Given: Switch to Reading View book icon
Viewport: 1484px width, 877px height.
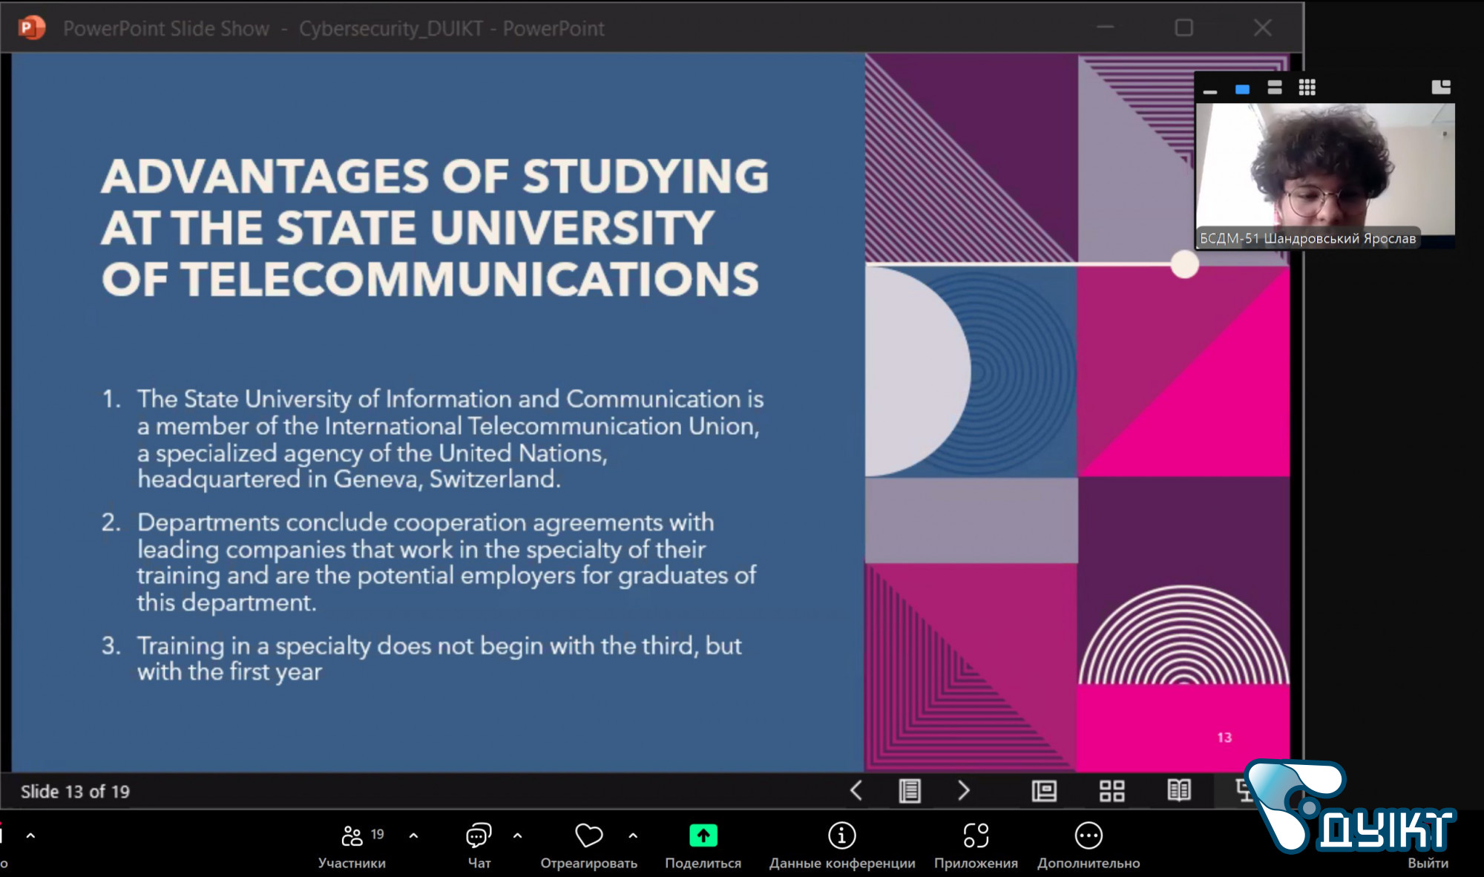Looking at the screenshot, I should [1179, 790].
